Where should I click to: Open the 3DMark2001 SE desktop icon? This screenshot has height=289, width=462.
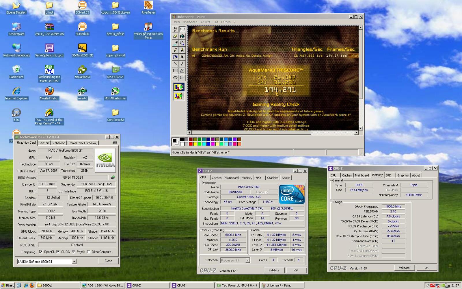(82, 50)
